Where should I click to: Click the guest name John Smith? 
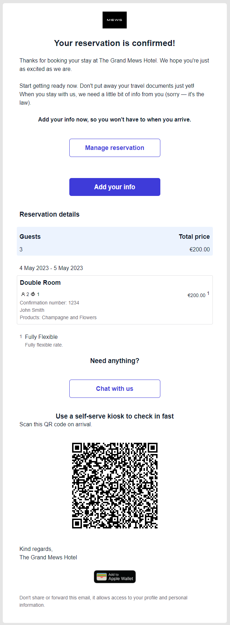tap(32, 310)
